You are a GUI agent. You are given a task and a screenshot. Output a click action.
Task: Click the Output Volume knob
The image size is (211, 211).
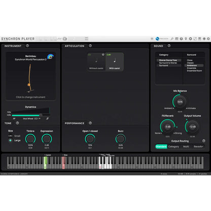[192, 127]
